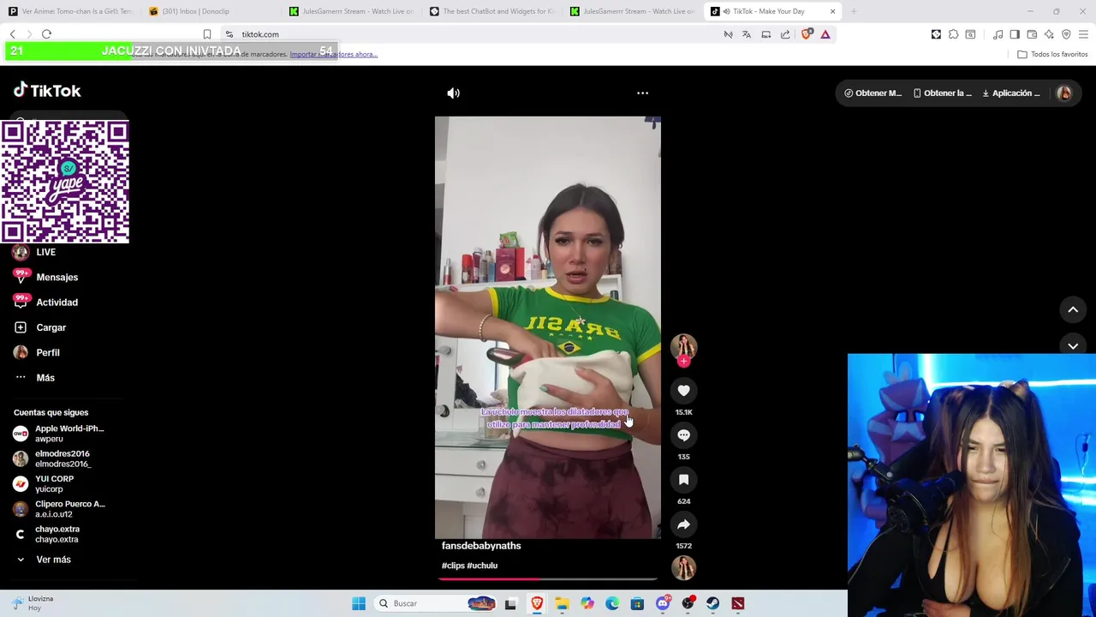The height and width of the screenshot is (617, 1096).
Task: Click the video to pause playback
Action: pyautogui.click(x=548, y=327)
